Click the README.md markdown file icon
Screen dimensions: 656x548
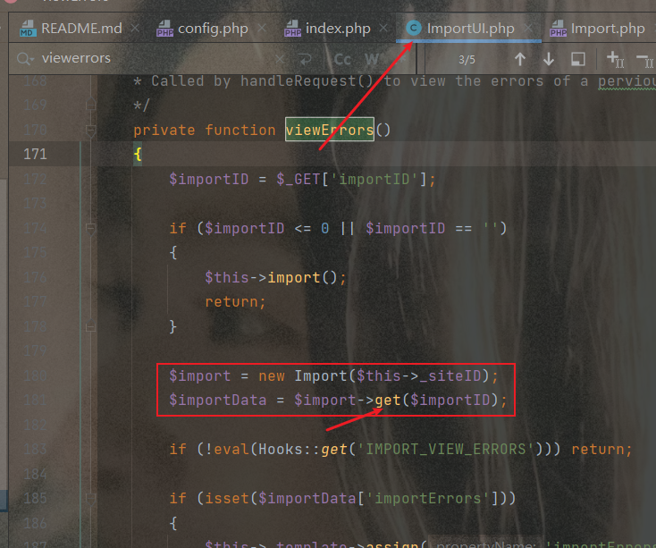click(29, 29)
